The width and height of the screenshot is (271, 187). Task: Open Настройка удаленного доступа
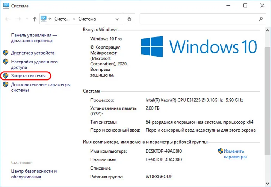coord(34,65)
